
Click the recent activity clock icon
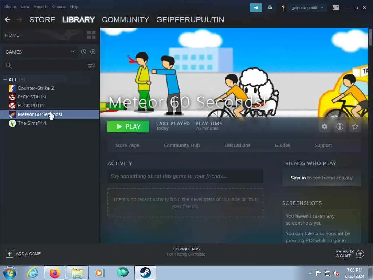pyautogui.click(x=83, y=52)
